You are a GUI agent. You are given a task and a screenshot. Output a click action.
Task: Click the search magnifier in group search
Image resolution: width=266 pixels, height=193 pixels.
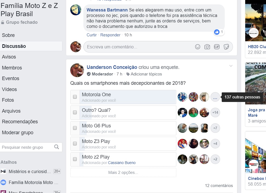[57, 147]
